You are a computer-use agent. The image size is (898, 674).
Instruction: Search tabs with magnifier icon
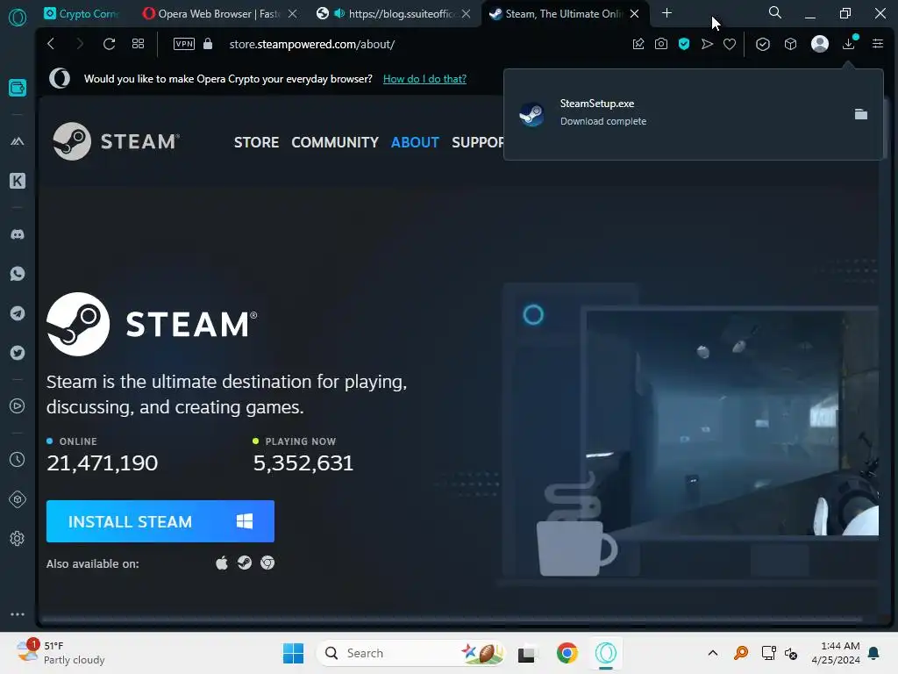click(775, 12)
